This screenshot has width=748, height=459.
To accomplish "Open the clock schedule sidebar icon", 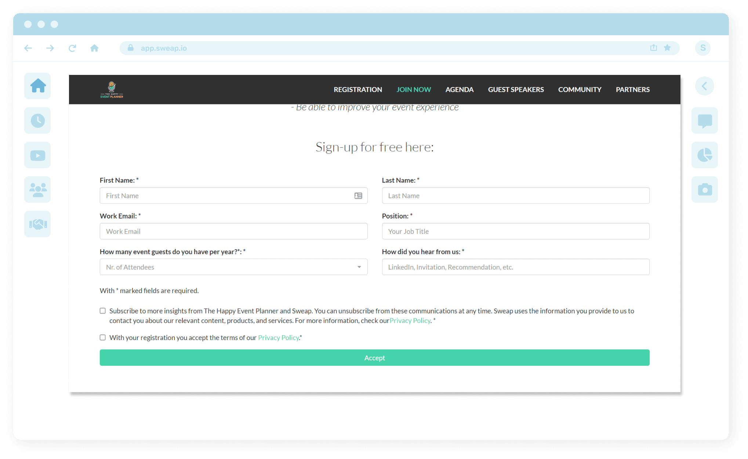I will [38, 120].
